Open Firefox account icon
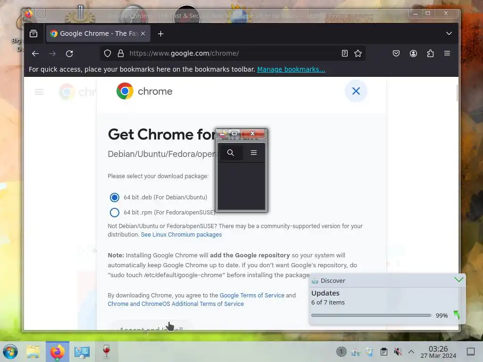 [x=413, y=54]
